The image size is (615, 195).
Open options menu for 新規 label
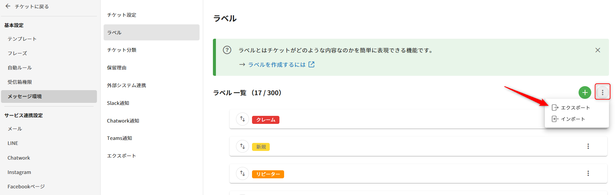pos(588,146)
